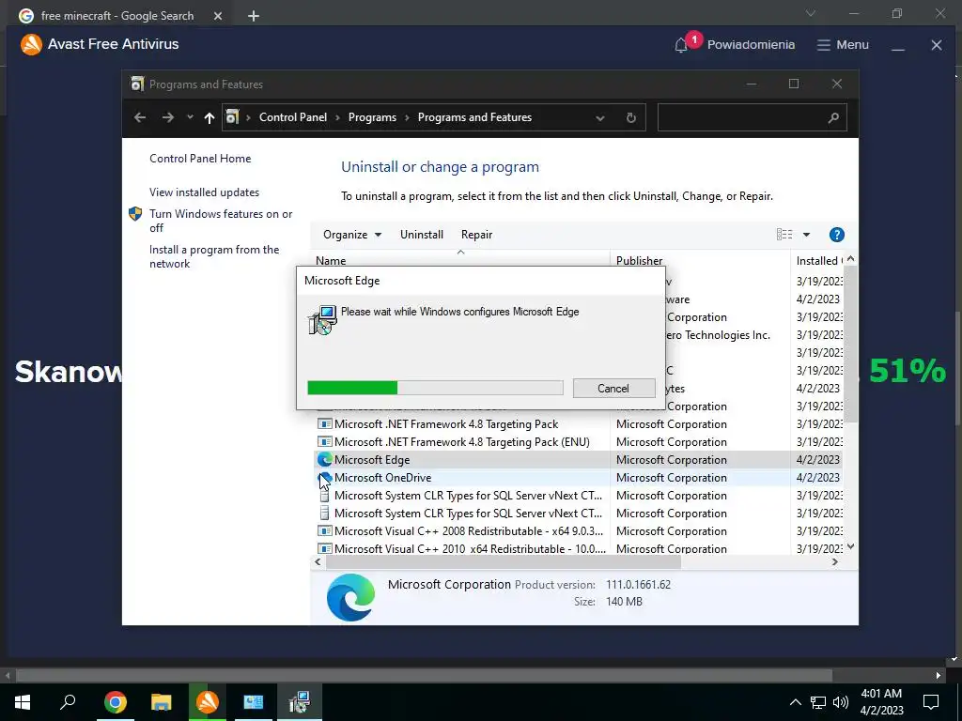Screen dimensions: 962x721
Task: Close the free minecraft browser tab
Action: (x=218, y=17)
